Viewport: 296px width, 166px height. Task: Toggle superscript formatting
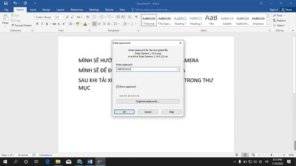[64, 24]
